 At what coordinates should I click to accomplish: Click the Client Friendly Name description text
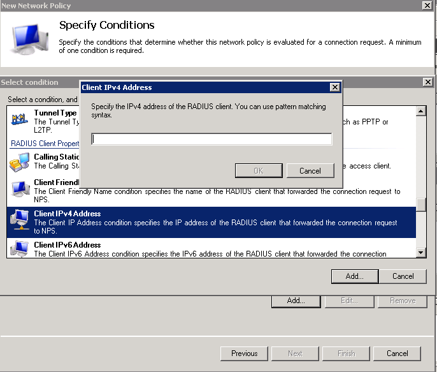point(217,195)
